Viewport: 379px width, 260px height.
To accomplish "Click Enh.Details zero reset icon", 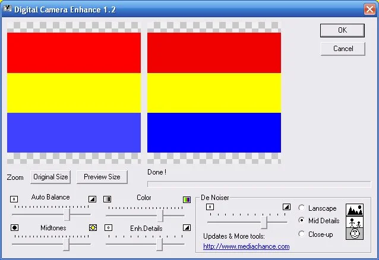I will click(108, 227).
